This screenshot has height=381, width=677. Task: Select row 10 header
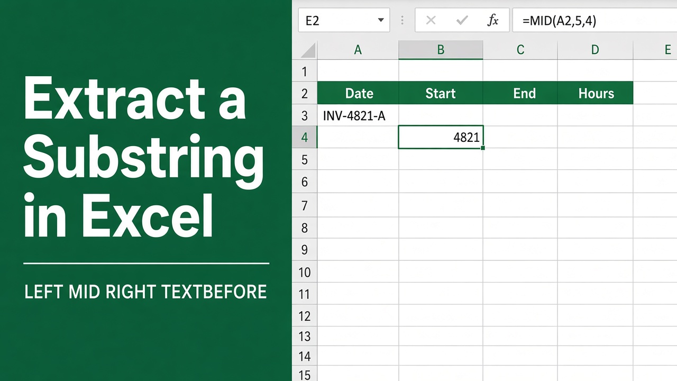(305, 272)
